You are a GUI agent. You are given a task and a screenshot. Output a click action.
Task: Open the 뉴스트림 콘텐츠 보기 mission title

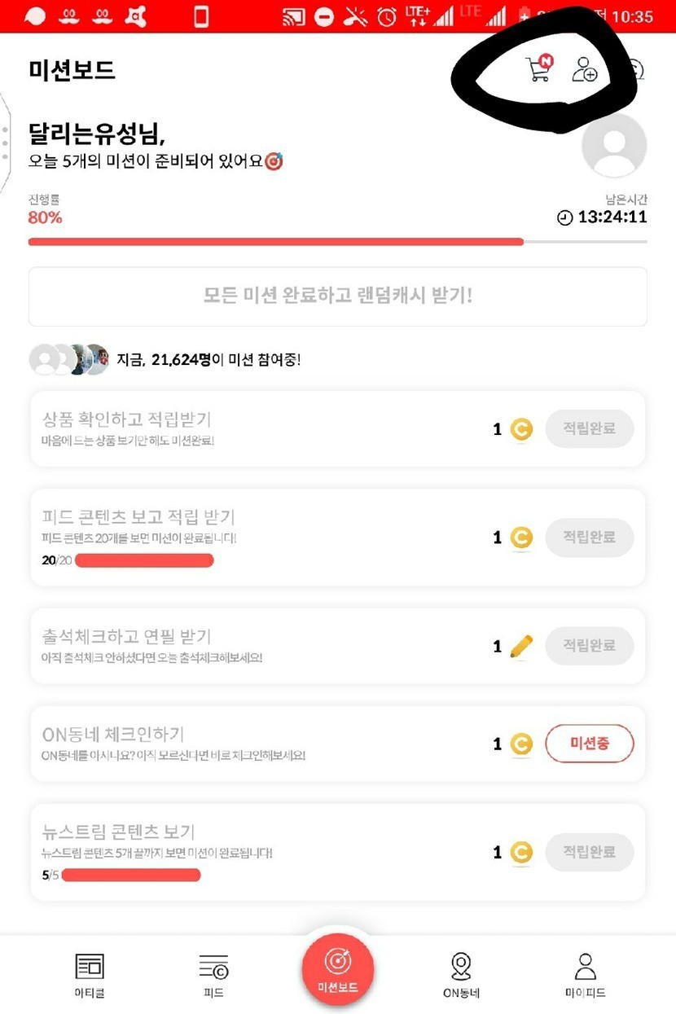click(x=119, y=832)
